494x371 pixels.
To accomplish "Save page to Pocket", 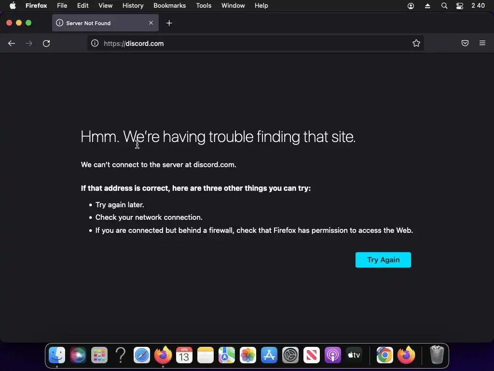I will click(x=465, y=43).
